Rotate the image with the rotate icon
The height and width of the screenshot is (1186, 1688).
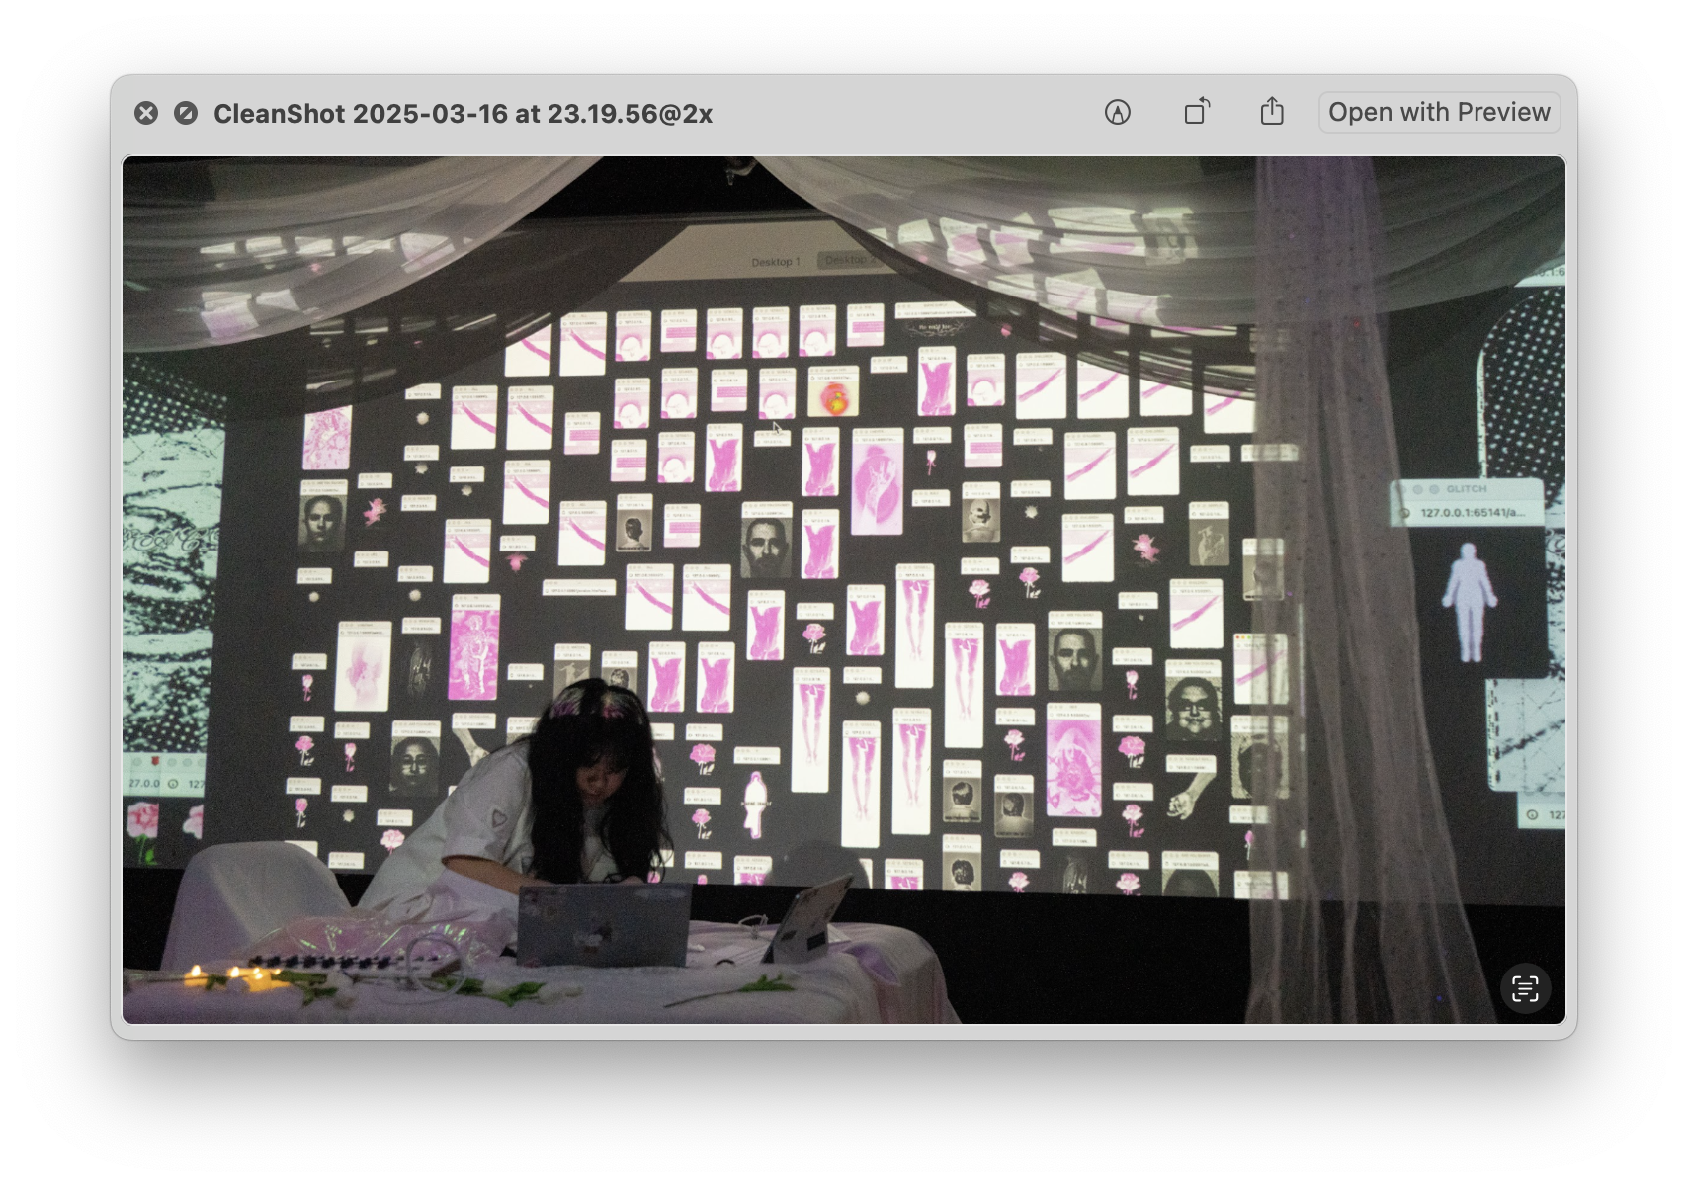point(1197,112)
